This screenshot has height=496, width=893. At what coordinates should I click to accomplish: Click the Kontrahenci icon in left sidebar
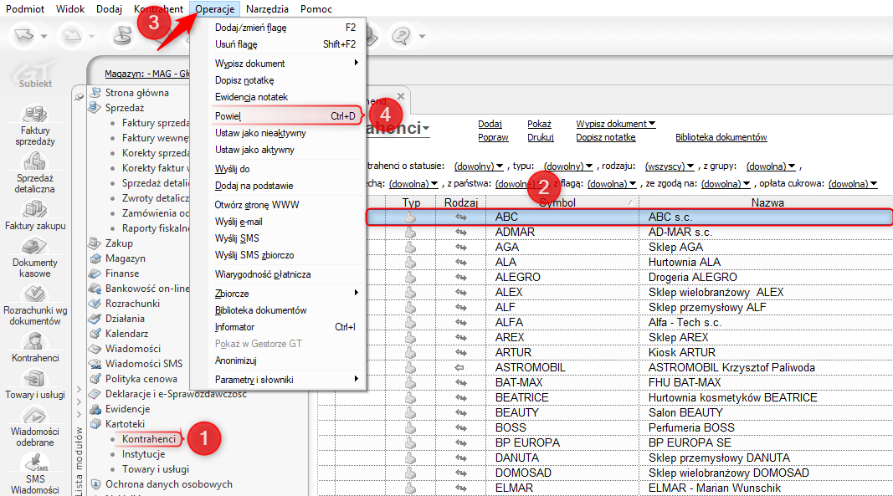[34, 341]
